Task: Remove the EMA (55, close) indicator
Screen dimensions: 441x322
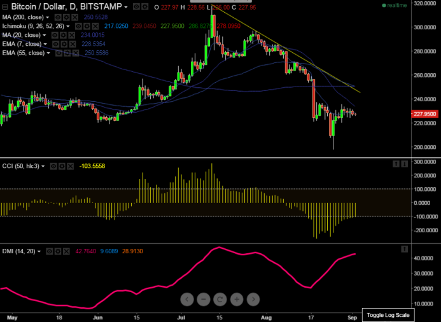Action: pos(76,53)
